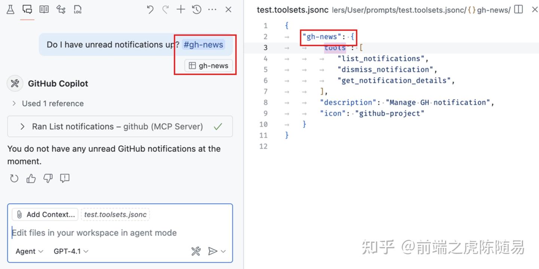Open the Agent mode dropdown
This screenshot has height=269, width=539.
coord(29,251)
